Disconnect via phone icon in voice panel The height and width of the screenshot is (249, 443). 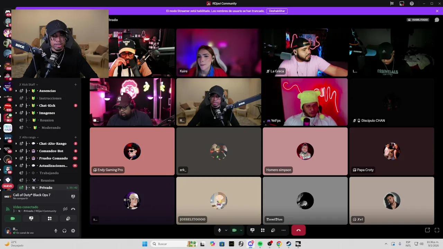tap(73, 209)
